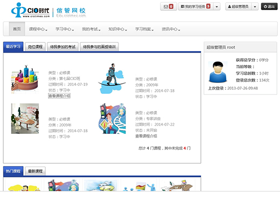Click 查看课程介绍 under 专家讲座 course
This screenshot has width=280, height=201.
click(146, 136)
